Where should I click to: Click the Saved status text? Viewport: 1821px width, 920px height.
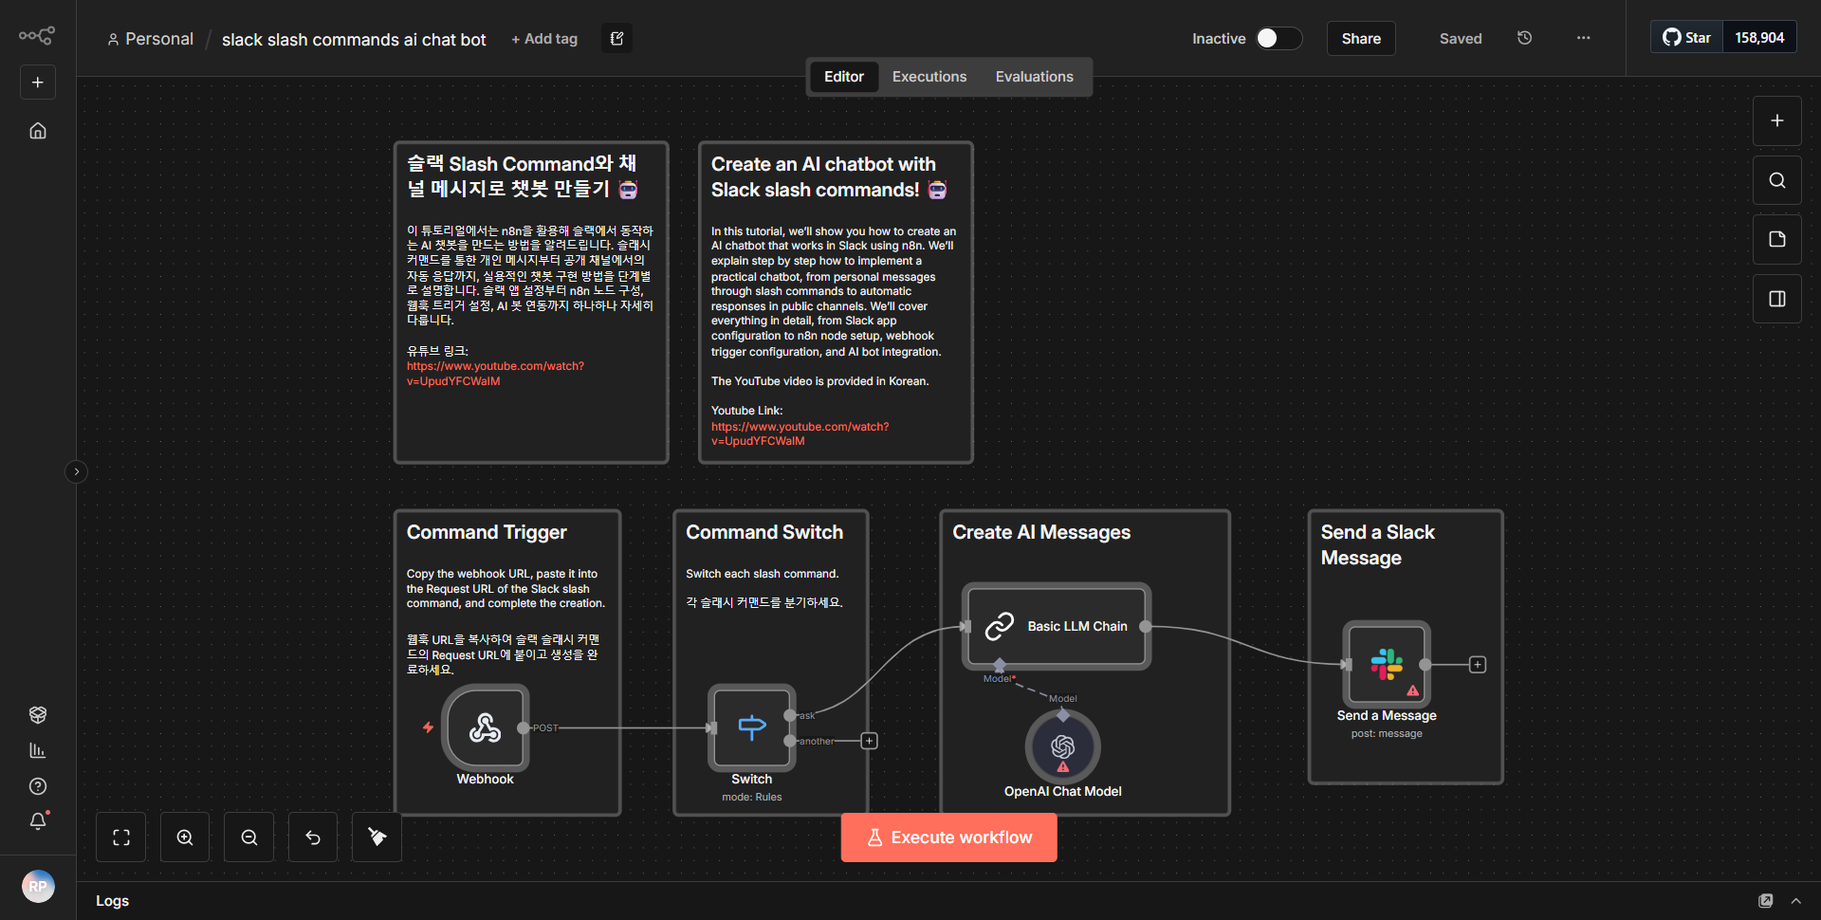point(1460,39)
